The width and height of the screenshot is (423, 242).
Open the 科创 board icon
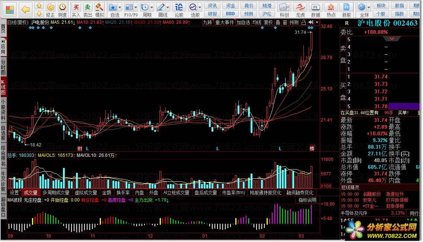click(284, 10)
